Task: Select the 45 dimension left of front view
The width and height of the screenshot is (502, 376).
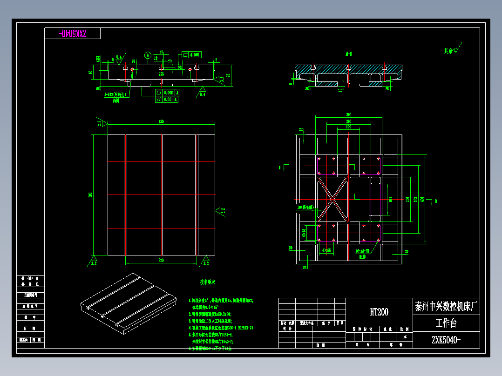Action: (91, 73)
